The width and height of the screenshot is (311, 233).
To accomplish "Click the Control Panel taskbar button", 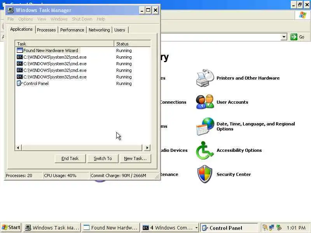I will [x=229, y=228].
